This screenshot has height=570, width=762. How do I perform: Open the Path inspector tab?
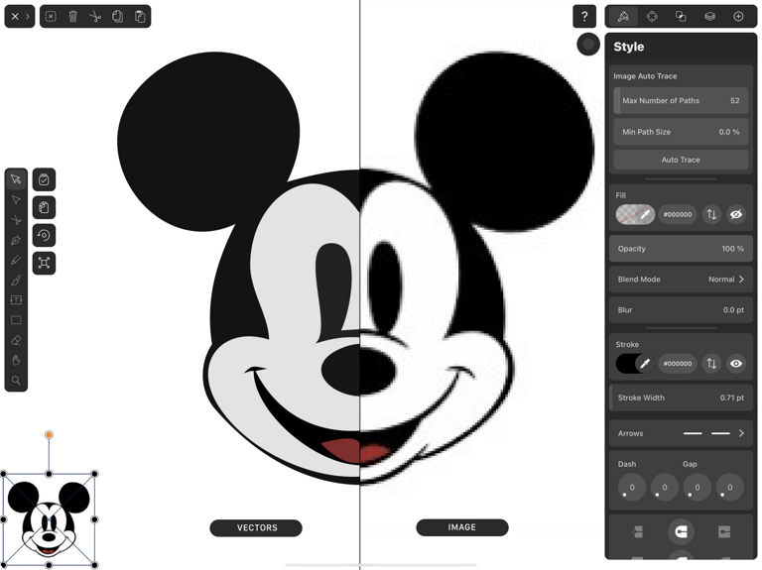pos(652,17)
